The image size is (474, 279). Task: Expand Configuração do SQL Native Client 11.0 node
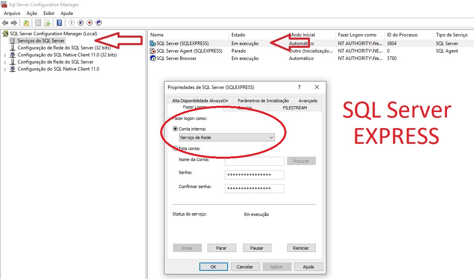5,69
